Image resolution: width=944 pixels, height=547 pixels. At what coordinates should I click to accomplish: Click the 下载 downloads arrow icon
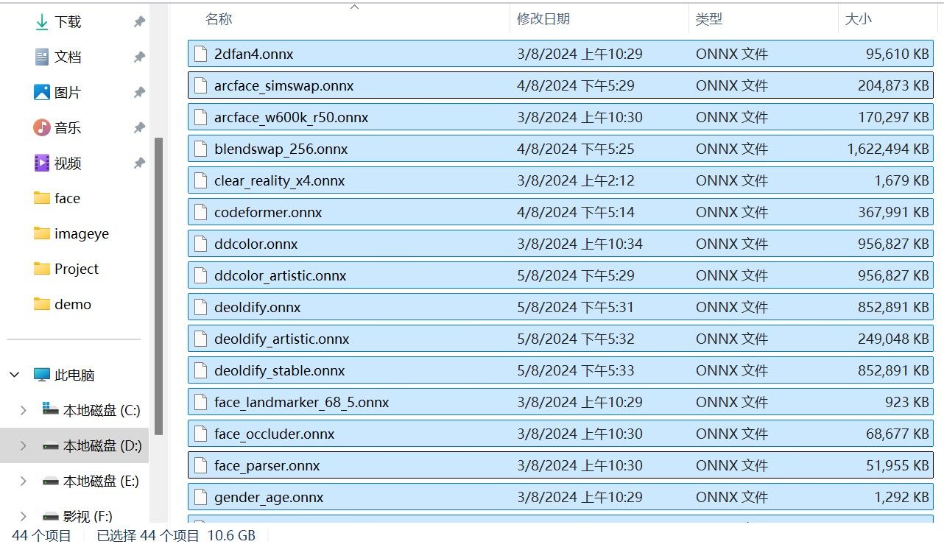coord(42,22)
